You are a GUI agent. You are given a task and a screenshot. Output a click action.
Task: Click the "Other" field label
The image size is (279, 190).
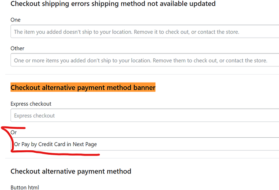pos(17,48)
